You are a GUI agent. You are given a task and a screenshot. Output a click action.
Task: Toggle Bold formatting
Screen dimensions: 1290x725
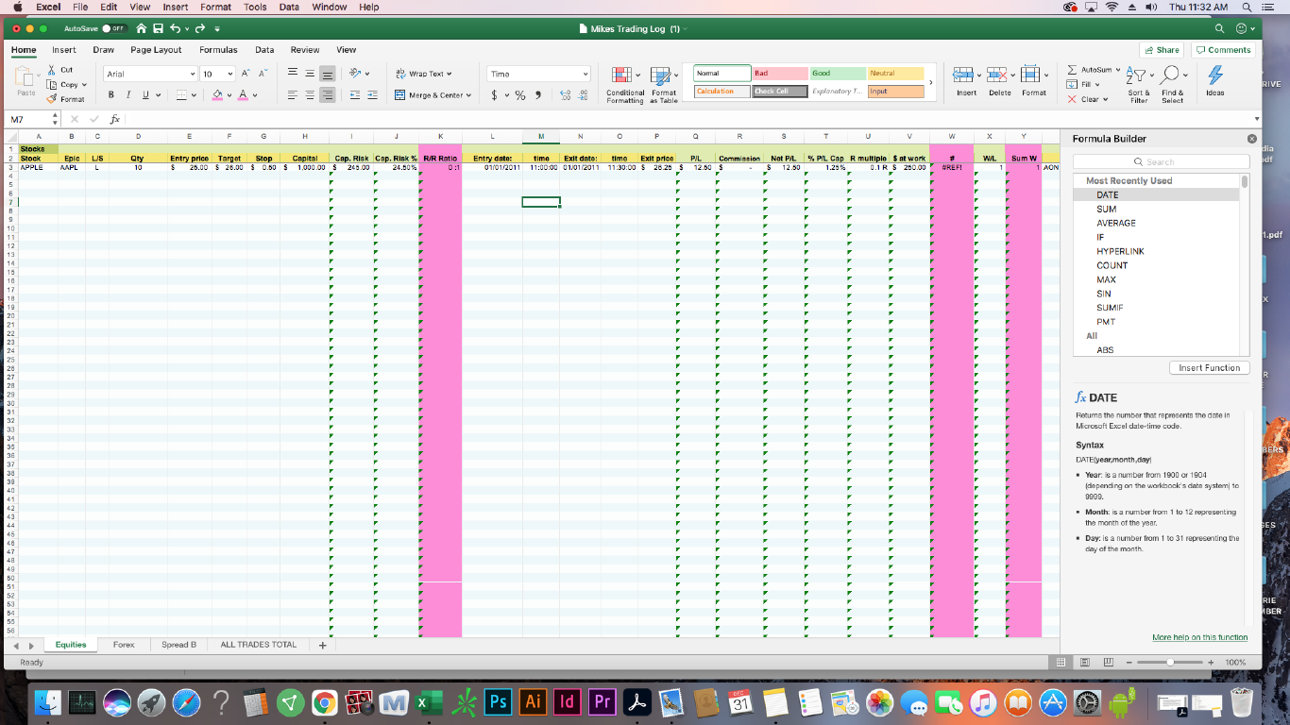coord(111,95)
